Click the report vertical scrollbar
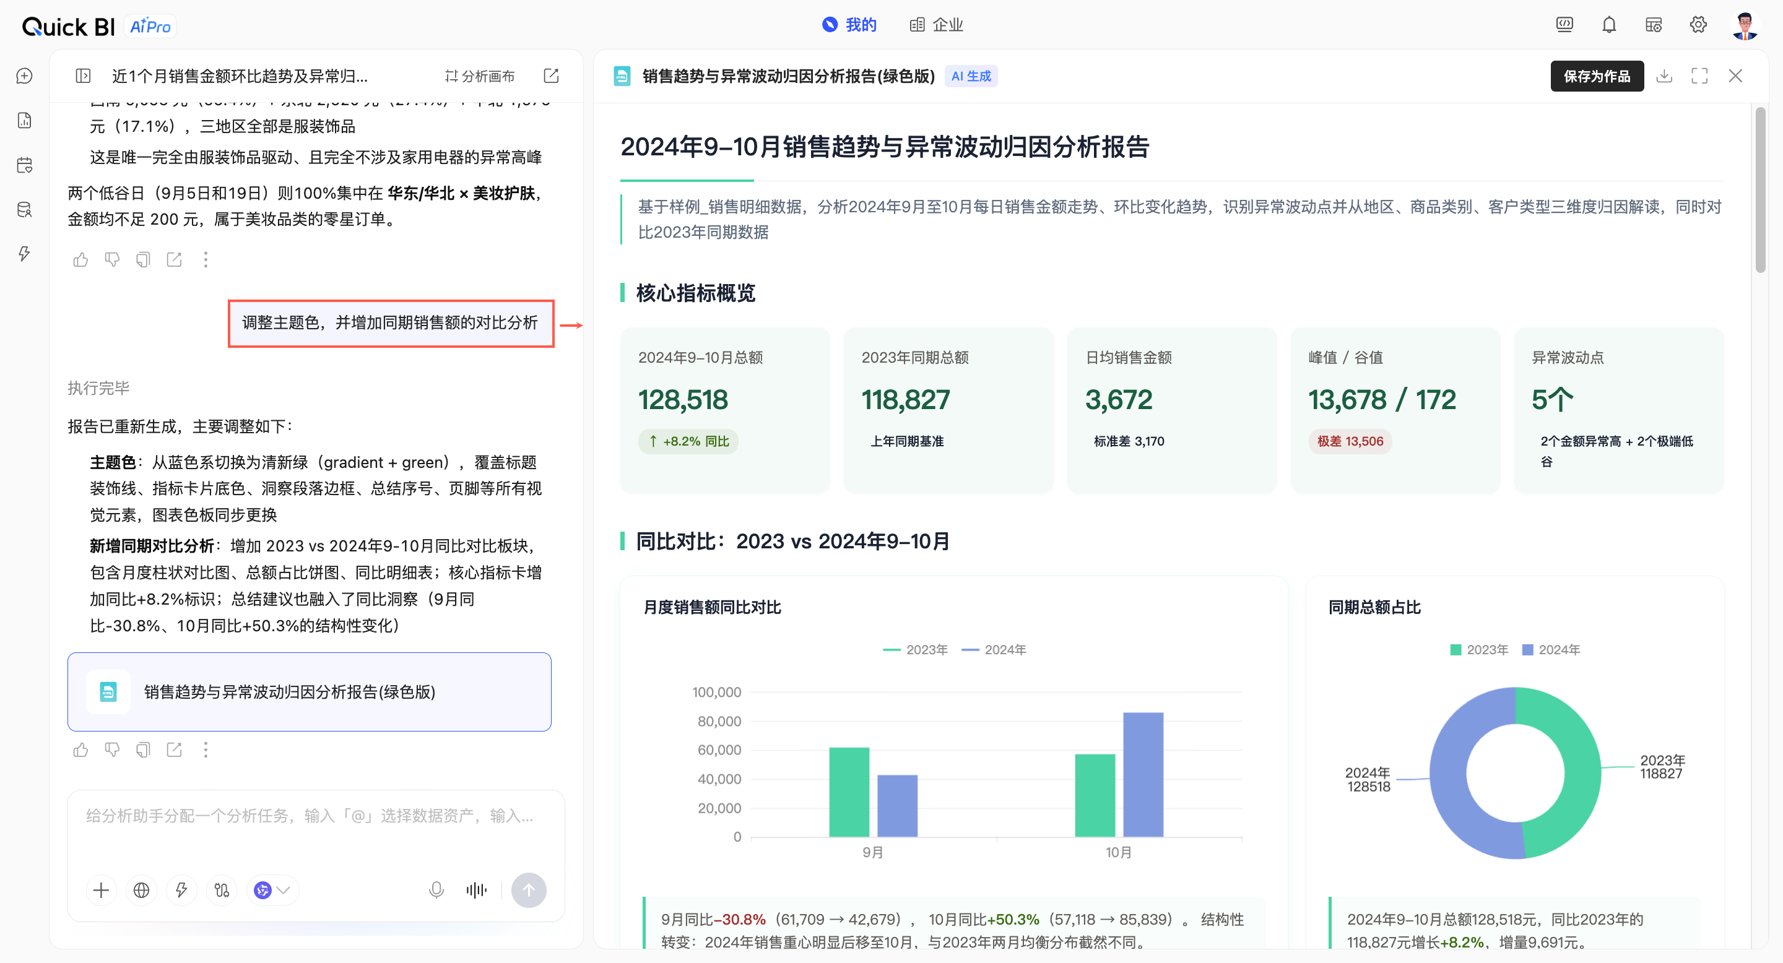The image size is (1783, 963). tap(1760, 189)
